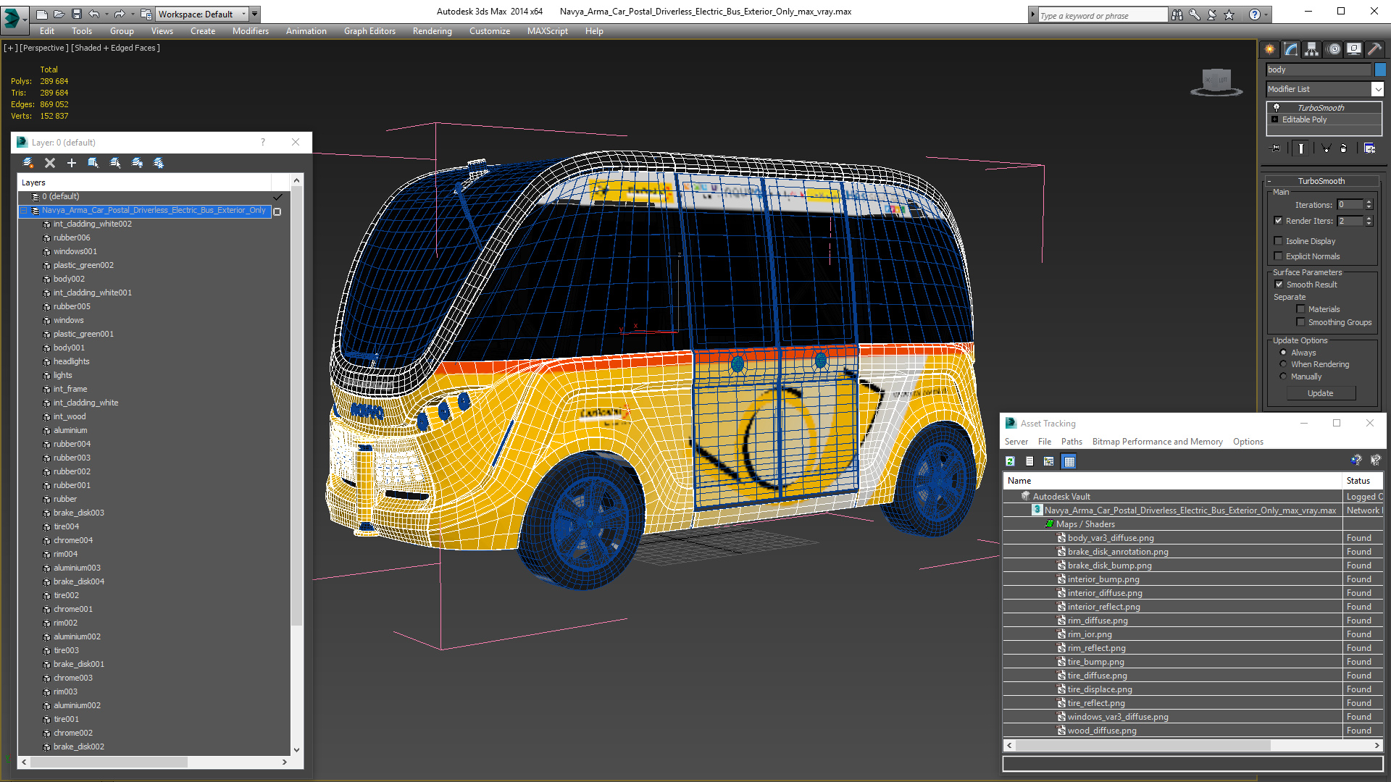The image size is (1391, 782).
Task: Select Manually update option
Action: click(x=1283, y=377)
